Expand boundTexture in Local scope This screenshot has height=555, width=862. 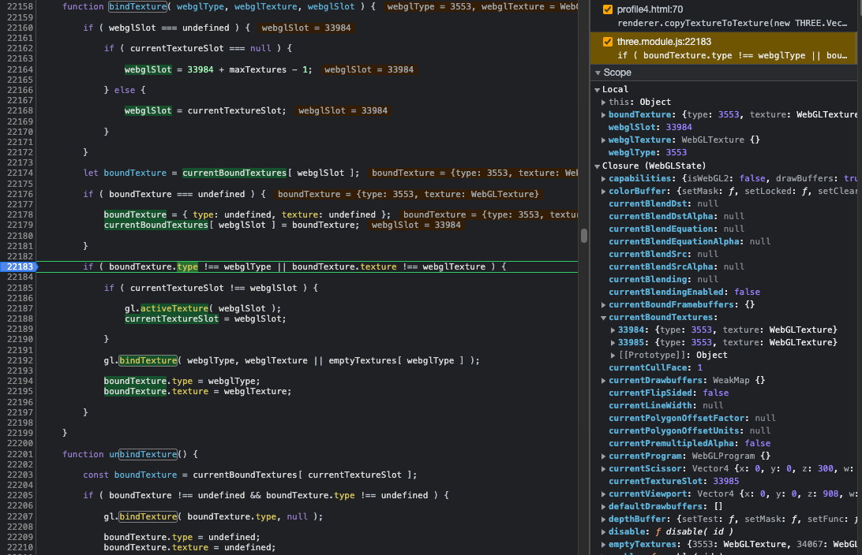605,114
